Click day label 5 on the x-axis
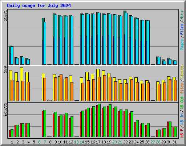Viewport: 186px width, 146px height. [34, 142]
